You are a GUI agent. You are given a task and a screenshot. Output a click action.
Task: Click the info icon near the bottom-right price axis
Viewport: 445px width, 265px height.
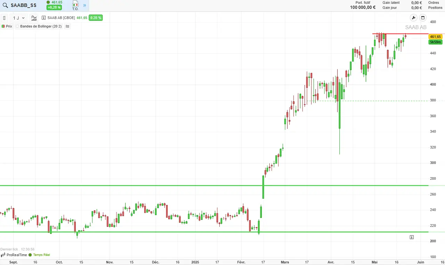coord(412,237)
